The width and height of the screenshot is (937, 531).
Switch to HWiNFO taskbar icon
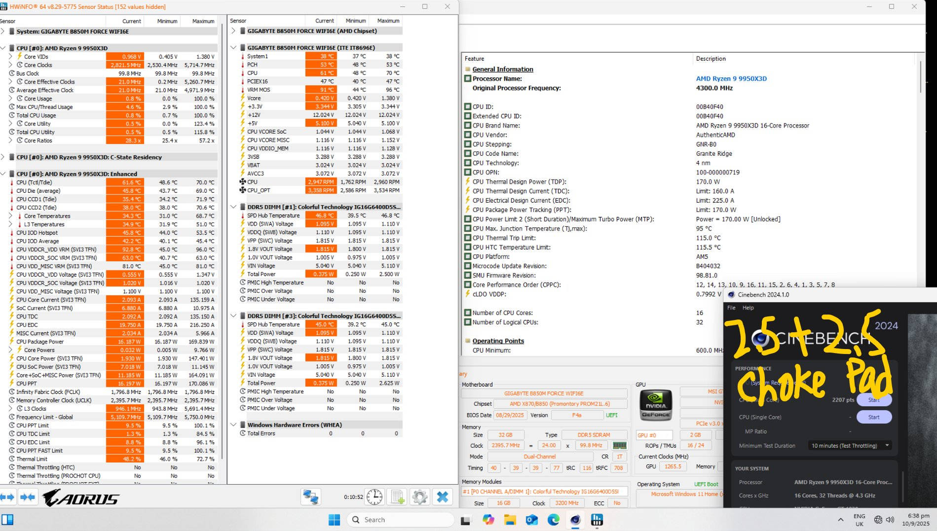click(x=597, y=520)
